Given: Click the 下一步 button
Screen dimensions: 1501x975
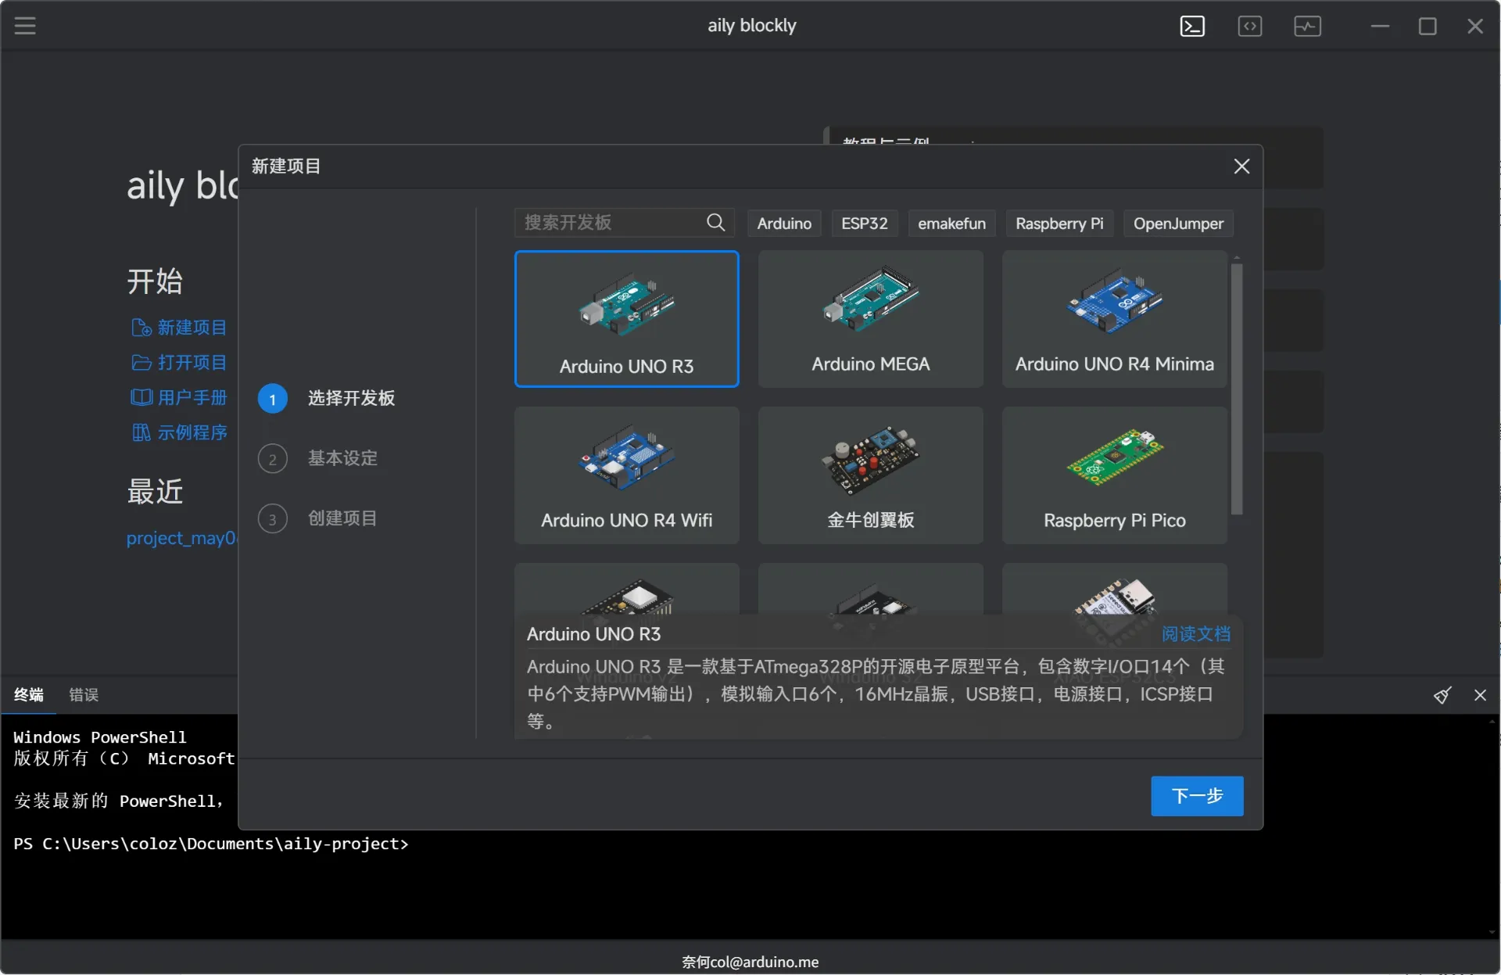Looking at the screenshot, I should [1196, 796].
